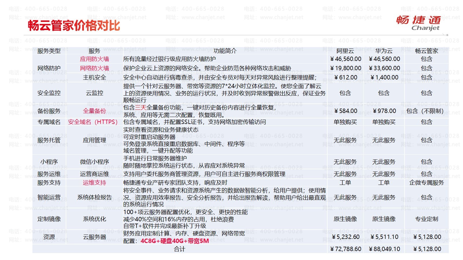
Task: Click the 所有流量经过银行级应用防火墙防护 description
Action: click(x=170, y=59)
